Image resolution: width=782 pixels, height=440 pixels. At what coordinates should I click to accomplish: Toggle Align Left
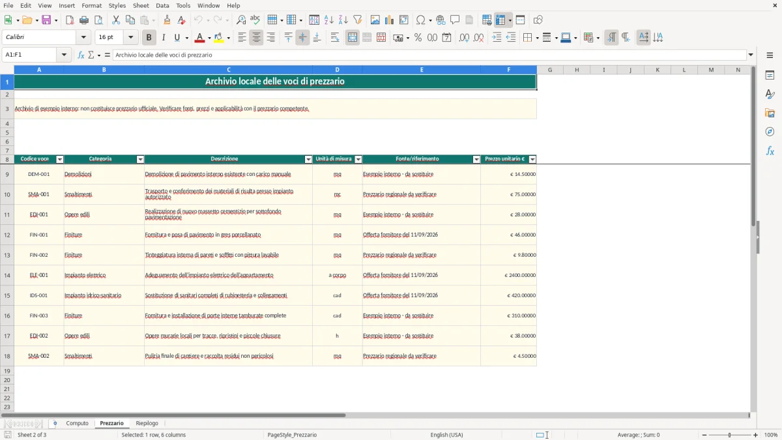[242, 38]
